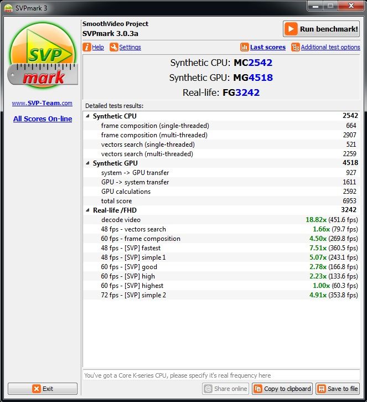Select 60 fps - [SVP] highest row

[x=221, y=286]
